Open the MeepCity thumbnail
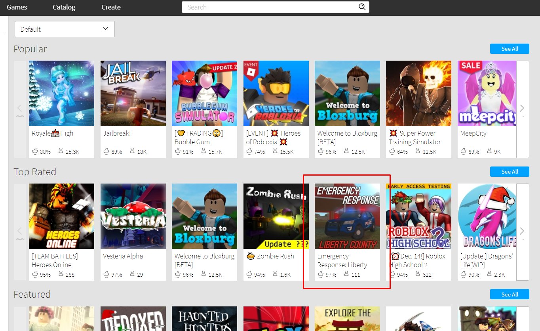The height and width of the screenshot is (331, 540). [x=487, y=93]
